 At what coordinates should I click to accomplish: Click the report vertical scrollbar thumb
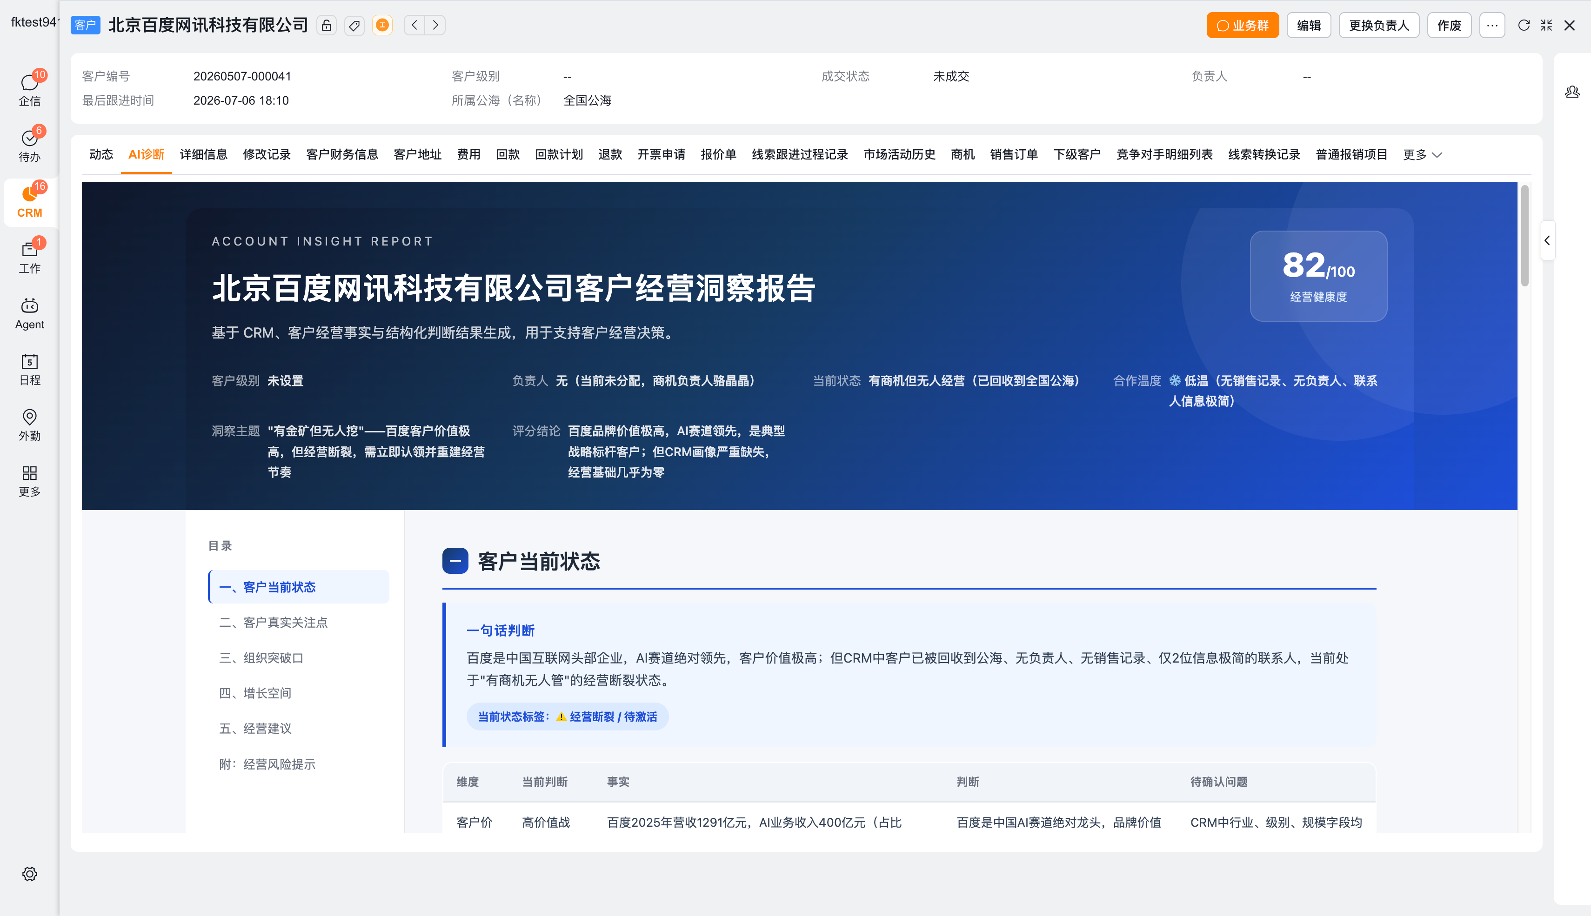point(1524,236)
